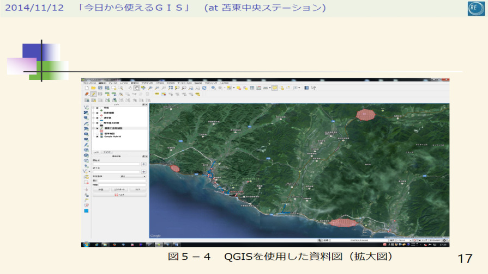488x274 pixels.
Task: Click the Windows Start button on taskbar
Action: (85, 245)
